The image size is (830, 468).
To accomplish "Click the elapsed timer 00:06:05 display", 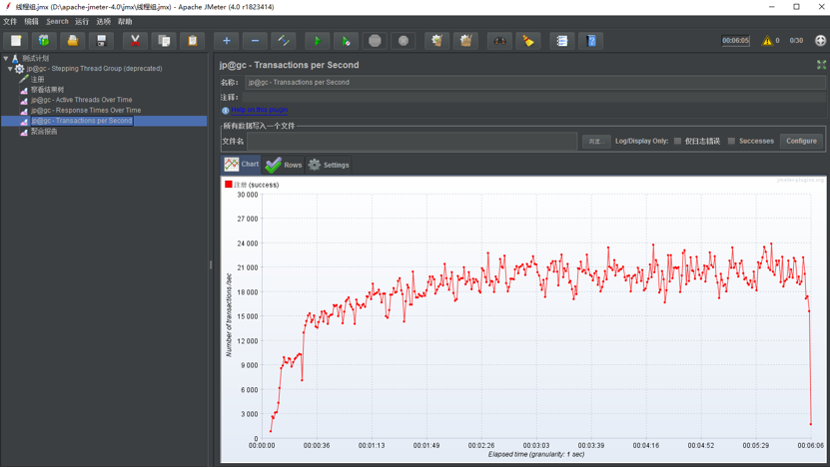I will click(736, 41).
